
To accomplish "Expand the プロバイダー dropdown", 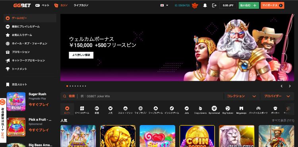I will (277, 96).
